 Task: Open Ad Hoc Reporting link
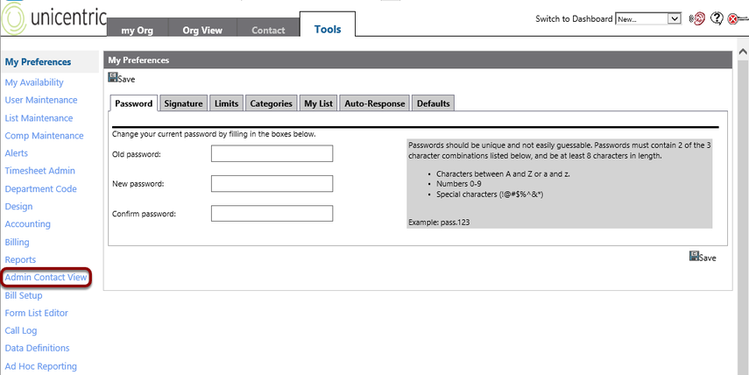tap(40, 366)
